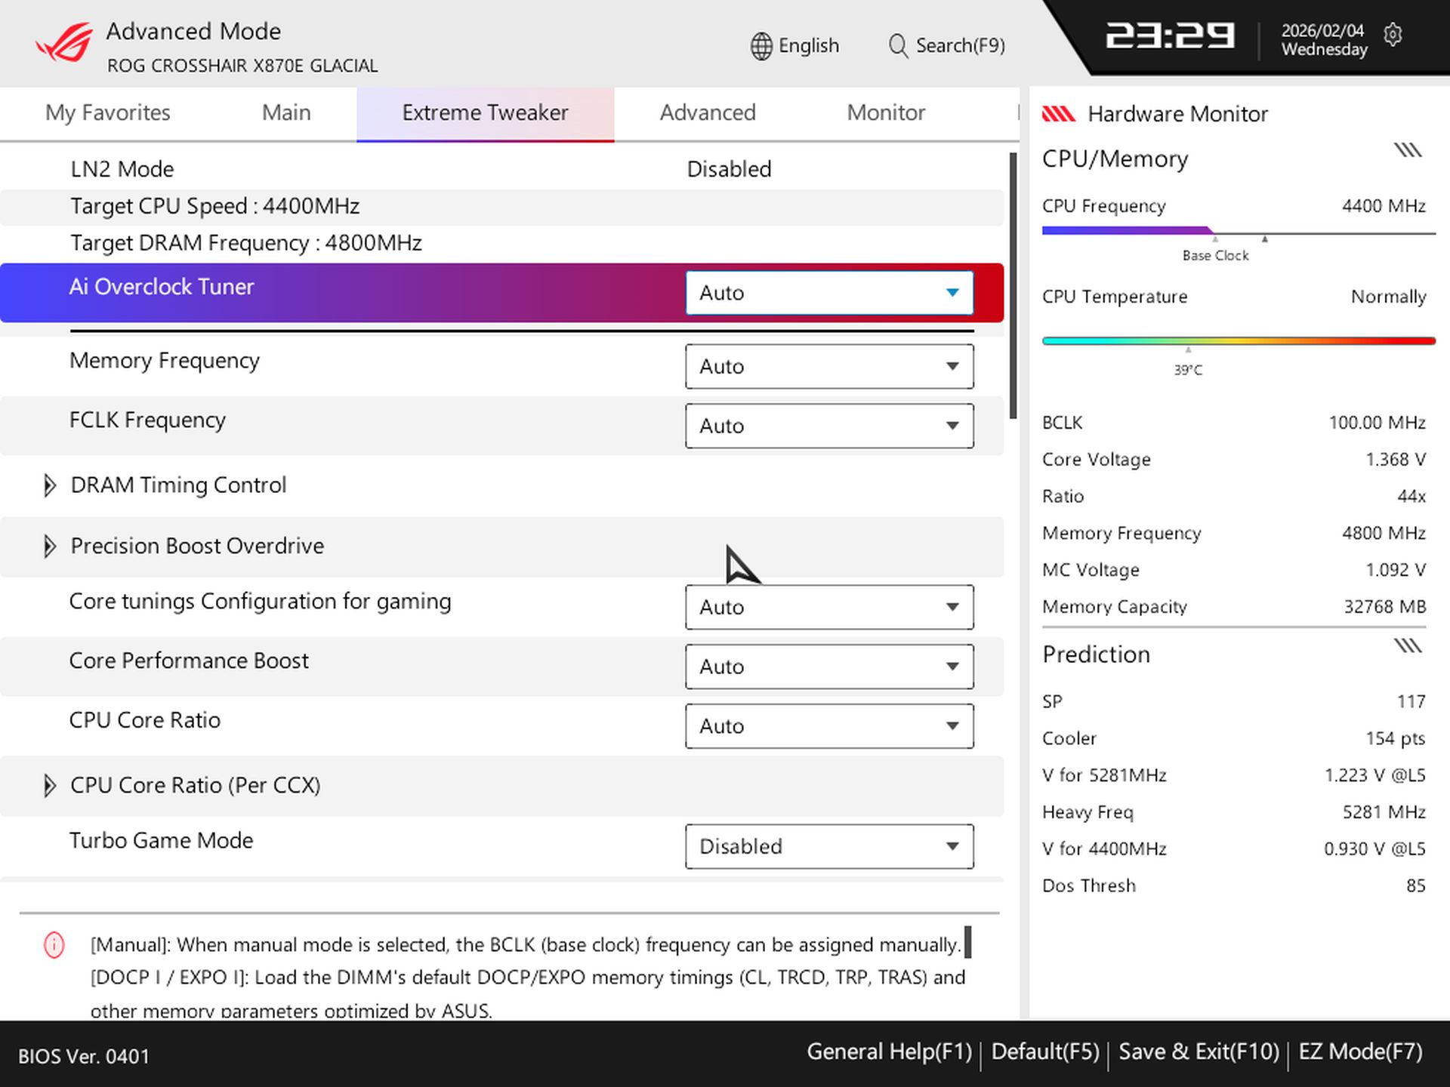The height and width of the screenshot is (1087, 1450).
Task: Collapse the CPU/Memory section via its corner icon
Action: tap(1409, 148)
